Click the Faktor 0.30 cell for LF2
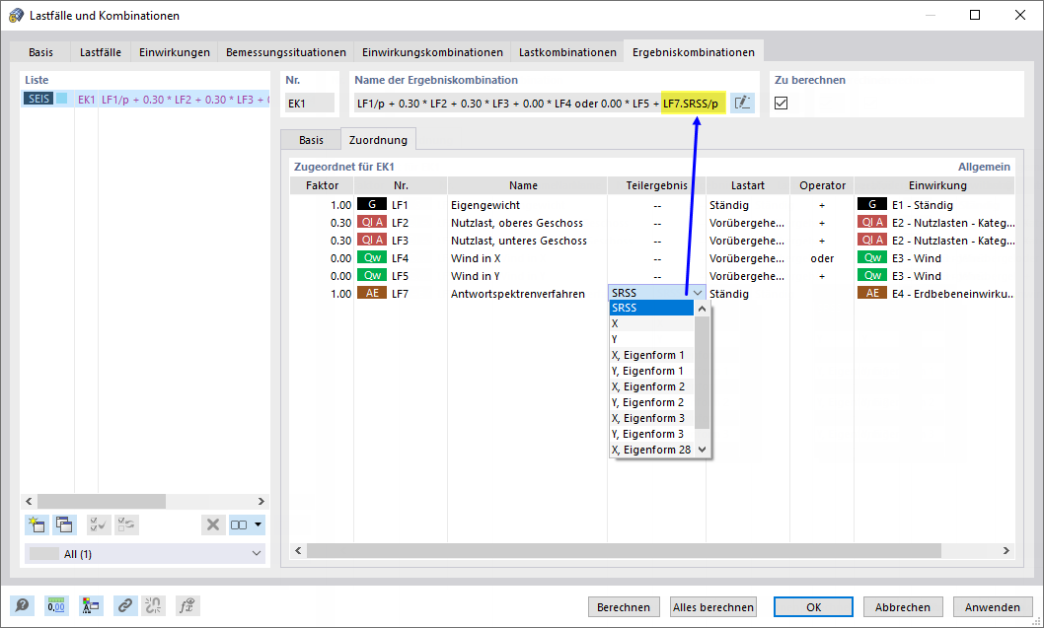The height and width of the screenshot is (628, 1044). pos(322,222)
